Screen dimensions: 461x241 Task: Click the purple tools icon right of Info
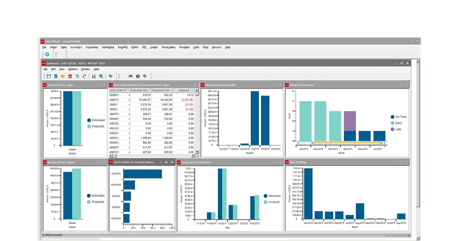tap(145, 76)
